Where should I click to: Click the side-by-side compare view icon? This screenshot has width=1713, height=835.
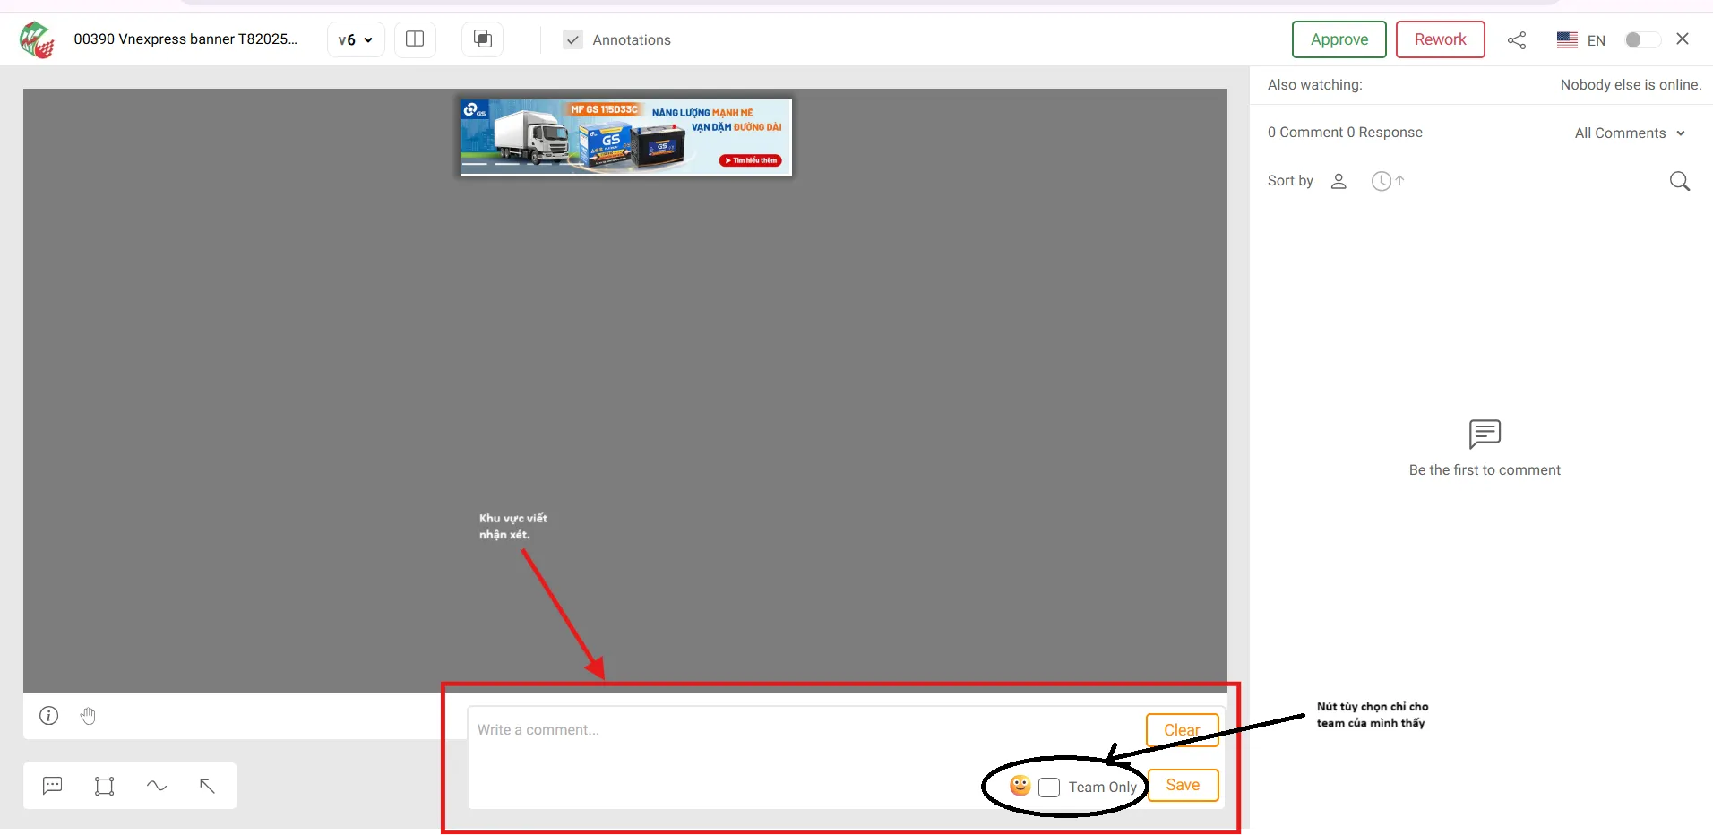coord(415,39)
